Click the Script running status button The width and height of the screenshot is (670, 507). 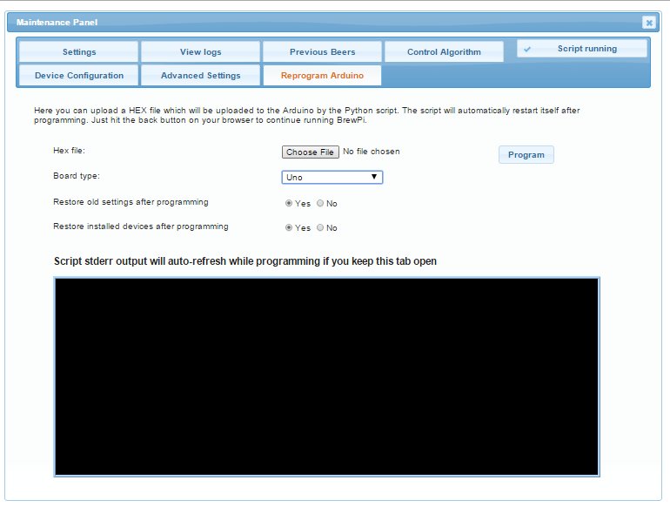(x=582, y=49)
